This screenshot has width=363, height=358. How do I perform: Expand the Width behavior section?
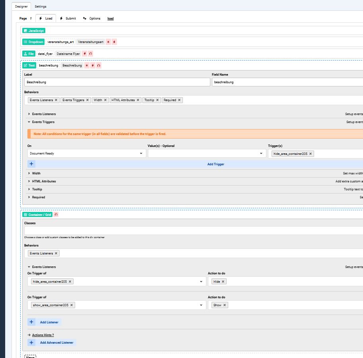point(36,173)
